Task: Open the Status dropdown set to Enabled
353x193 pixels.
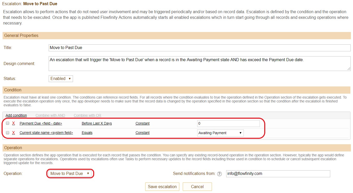Action: point(61,79)
